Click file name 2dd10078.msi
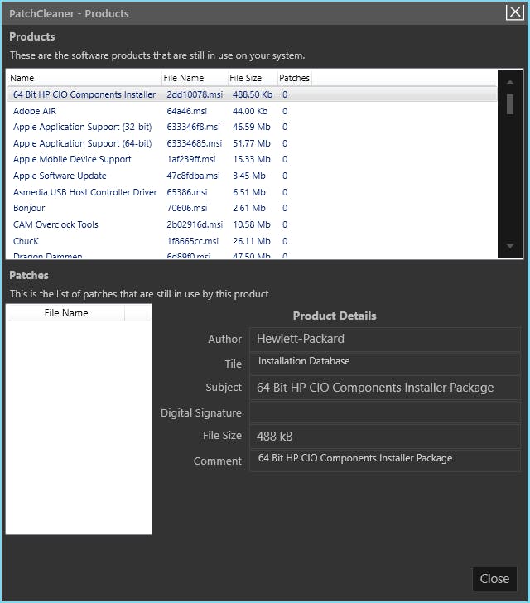Image resolution: width=530 pixels, height=603 pixels. pyautogui.click(x=195, y=94)
